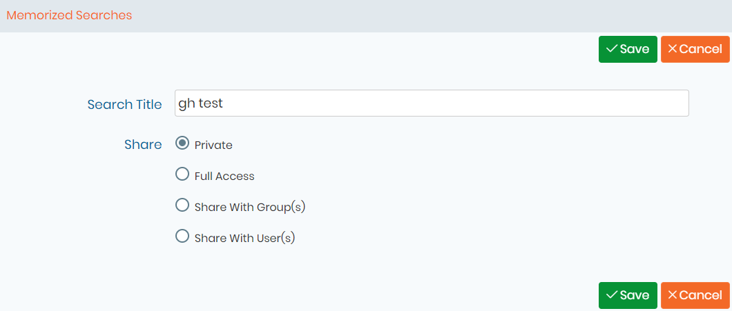Click the Full Access label text

click(224, 177)
